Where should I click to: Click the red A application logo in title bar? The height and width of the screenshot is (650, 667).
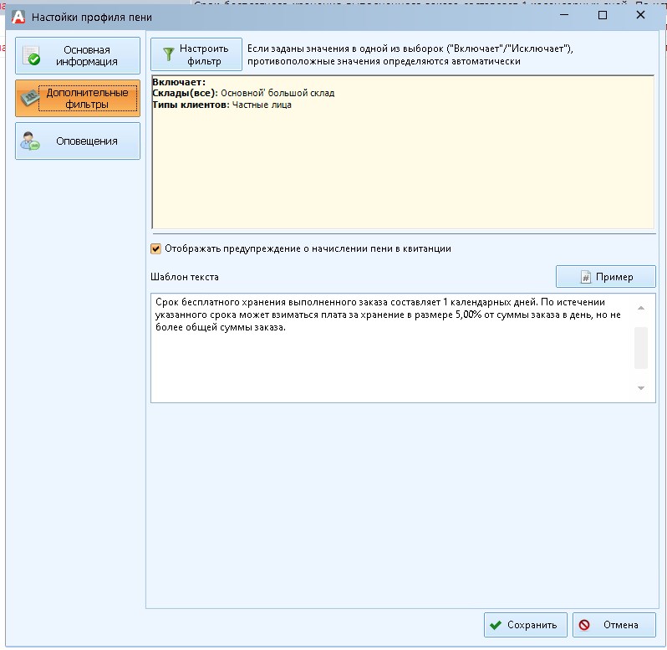(x=16, y=16)
